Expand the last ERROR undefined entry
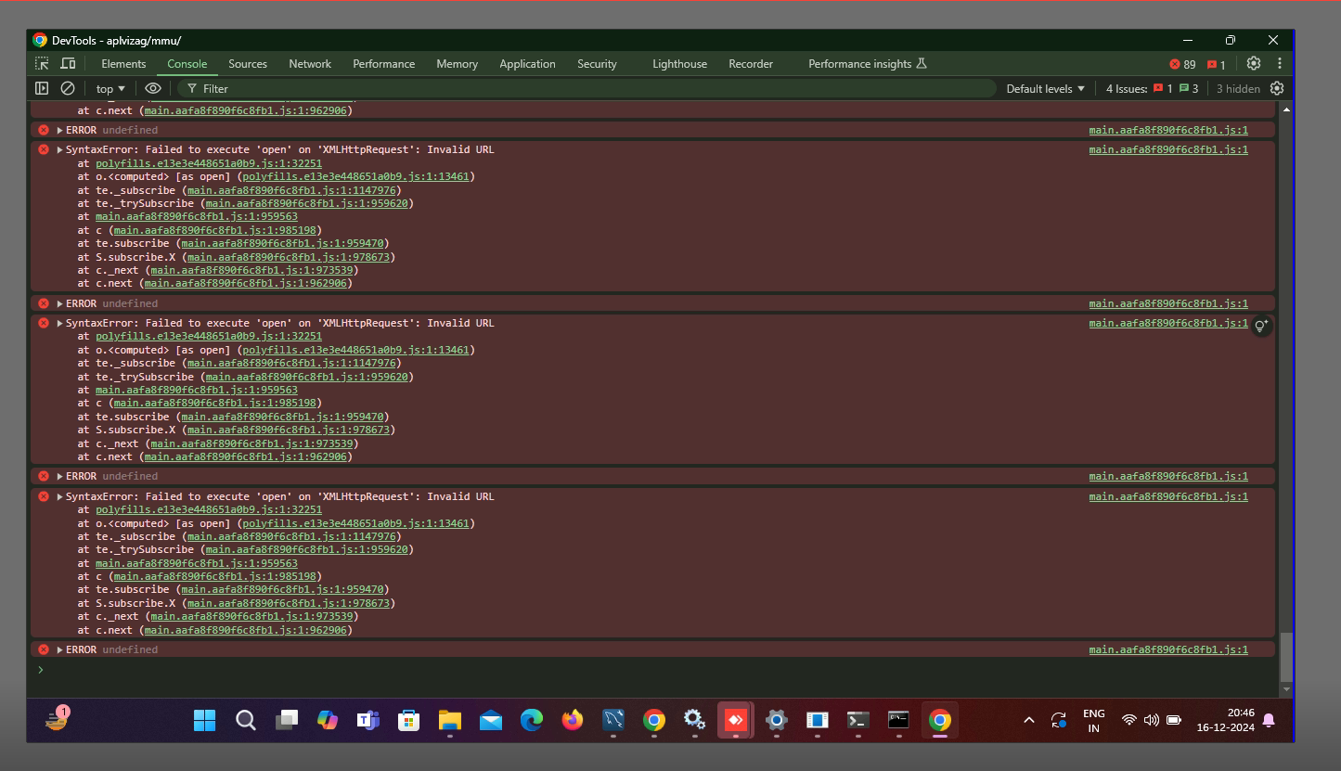The image size is (1341, 771). (60, 650)
